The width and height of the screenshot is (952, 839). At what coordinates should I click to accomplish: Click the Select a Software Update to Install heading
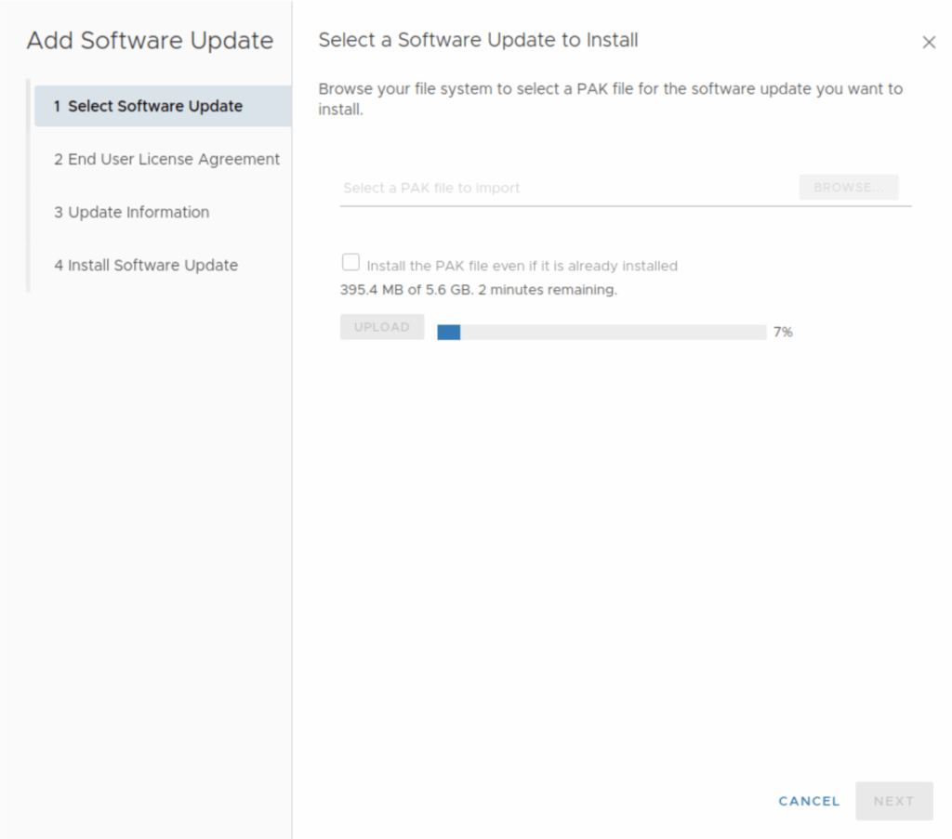478,40
